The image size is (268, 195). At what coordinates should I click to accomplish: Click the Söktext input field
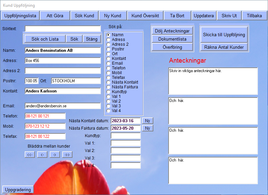[x=63, y=29]
